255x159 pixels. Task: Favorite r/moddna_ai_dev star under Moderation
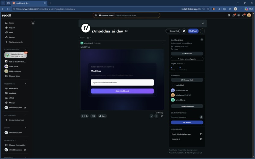(x=25, y=107)
